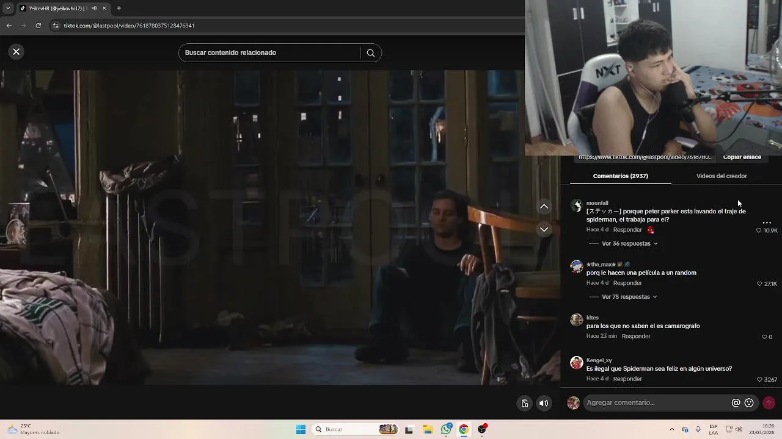Open the_max's profile avatar
Screen dimensions: 782x439
(x=576, y=267)
